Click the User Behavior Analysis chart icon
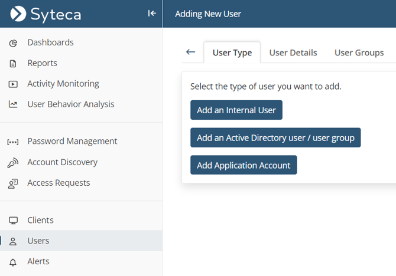This screenshot has height=276, width=396. 13,104
